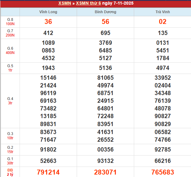The image size is (191, 177).
Task: Click the G.7 200N prize label
Action: [10, 33]
